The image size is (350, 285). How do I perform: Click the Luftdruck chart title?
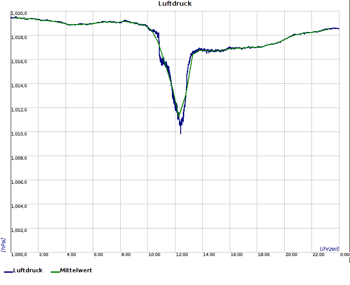[x=175, y=4]
